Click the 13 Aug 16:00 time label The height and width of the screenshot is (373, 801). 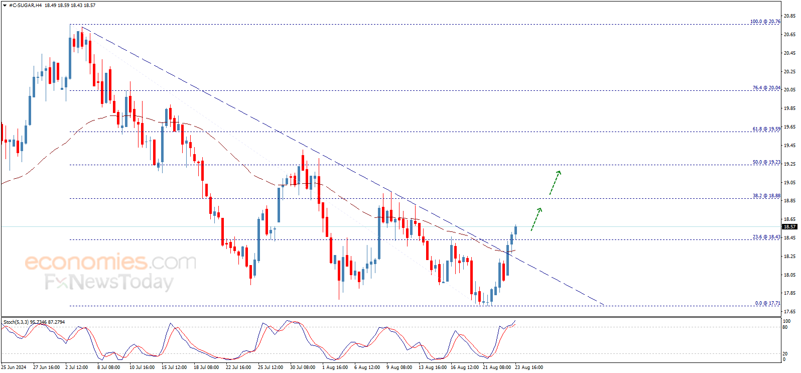tap(432, 367)
